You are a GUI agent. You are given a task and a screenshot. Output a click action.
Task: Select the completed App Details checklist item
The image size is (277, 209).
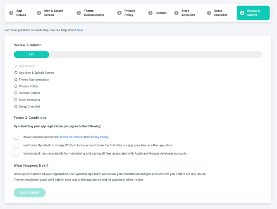point(26,66)
